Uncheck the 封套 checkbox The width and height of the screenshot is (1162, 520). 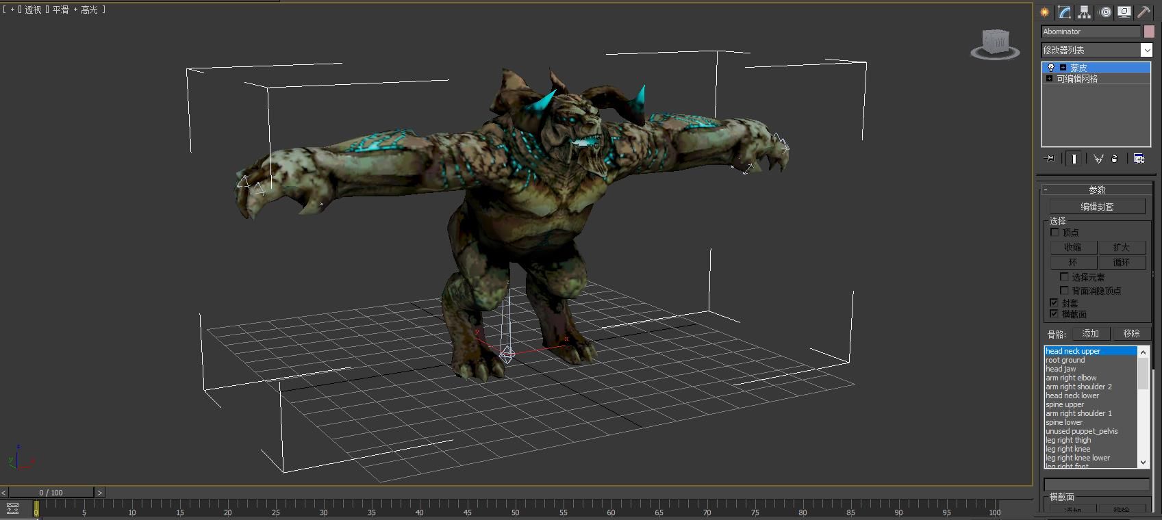pos(1054,302)
